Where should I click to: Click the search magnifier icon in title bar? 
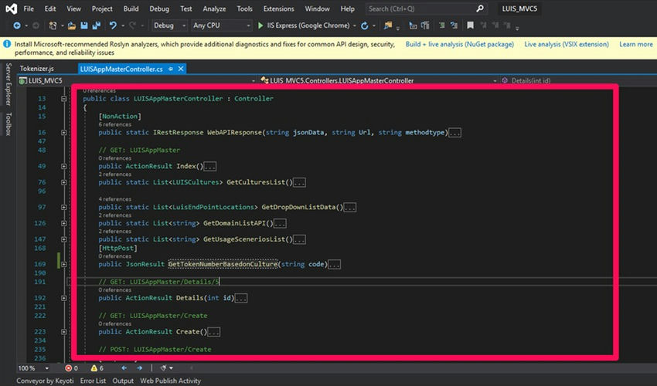479,8
